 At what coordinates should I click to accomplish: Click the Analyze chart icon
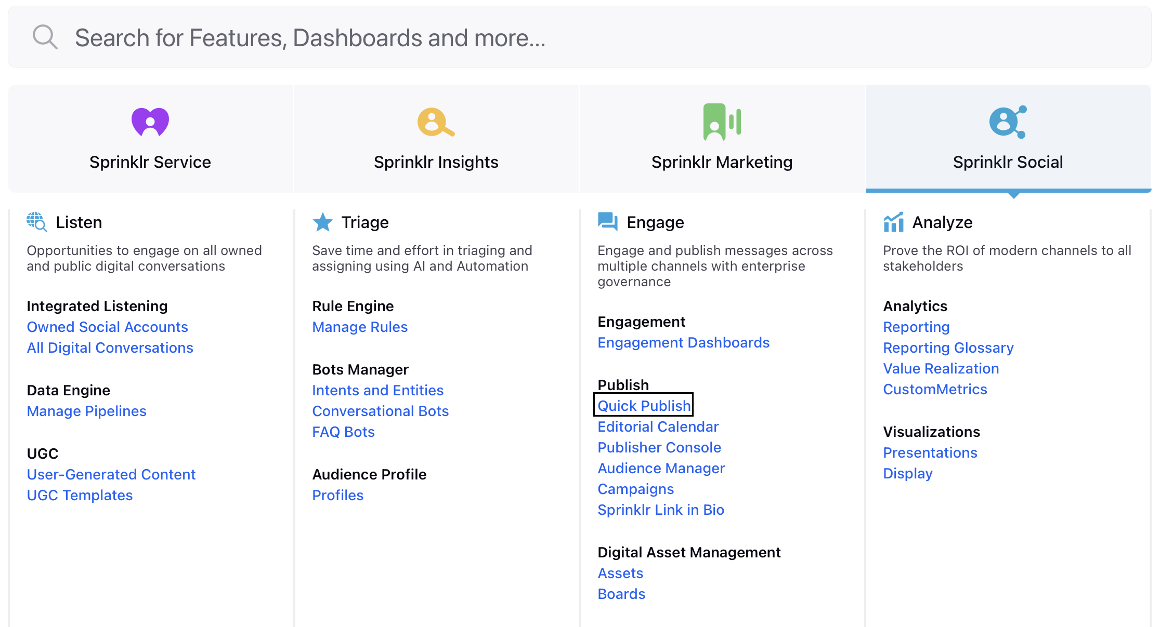click(893, 222)
